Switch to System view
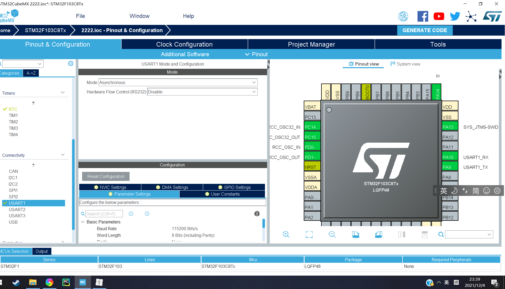Viewport: 505px width, 289px height. point(405,64)
